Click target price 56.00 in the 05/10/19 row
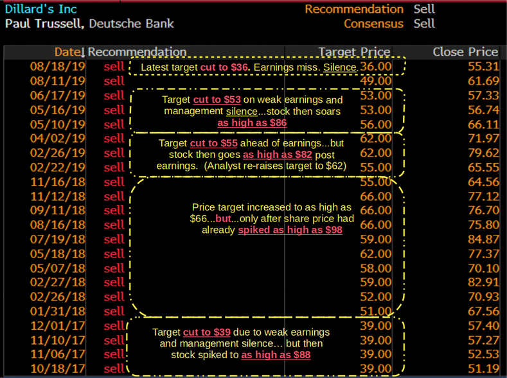This screenshot has width=507, height=378. [x=376, y=125]
